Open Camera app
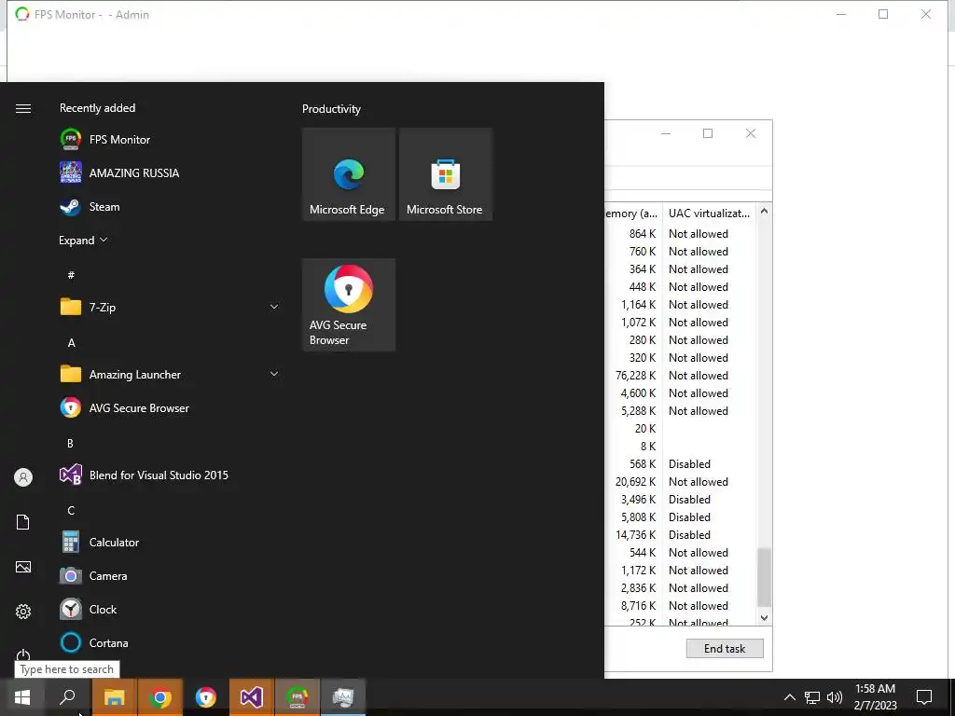 170,575
